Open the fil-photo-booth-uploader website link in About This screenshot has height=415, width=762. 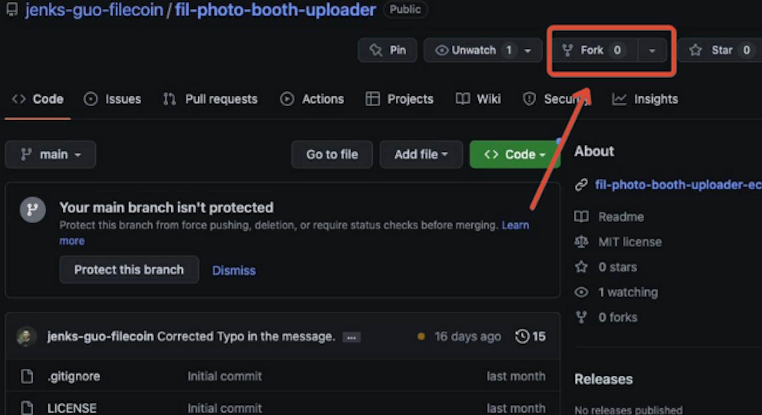(678, 185)
